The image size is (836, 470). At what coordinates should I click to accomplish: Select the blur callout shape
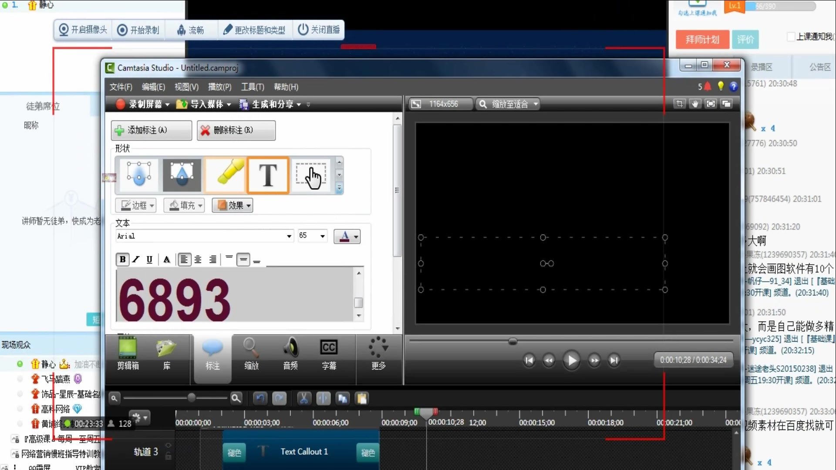(139, 175)
